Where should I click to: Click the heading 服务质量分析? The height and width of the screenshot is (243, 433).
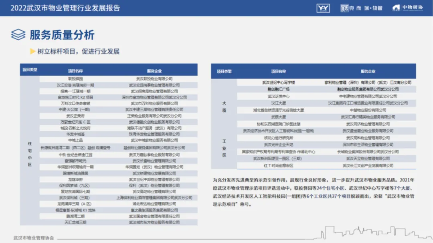62,35
